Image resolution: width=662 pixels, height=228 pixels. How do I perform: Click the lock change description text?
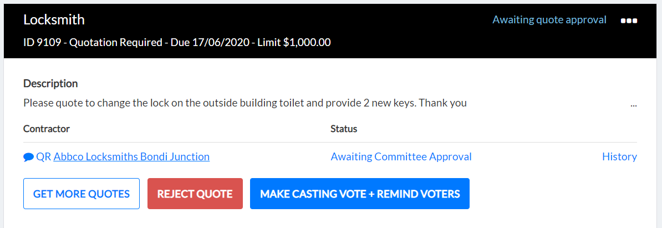coord(245,103)
